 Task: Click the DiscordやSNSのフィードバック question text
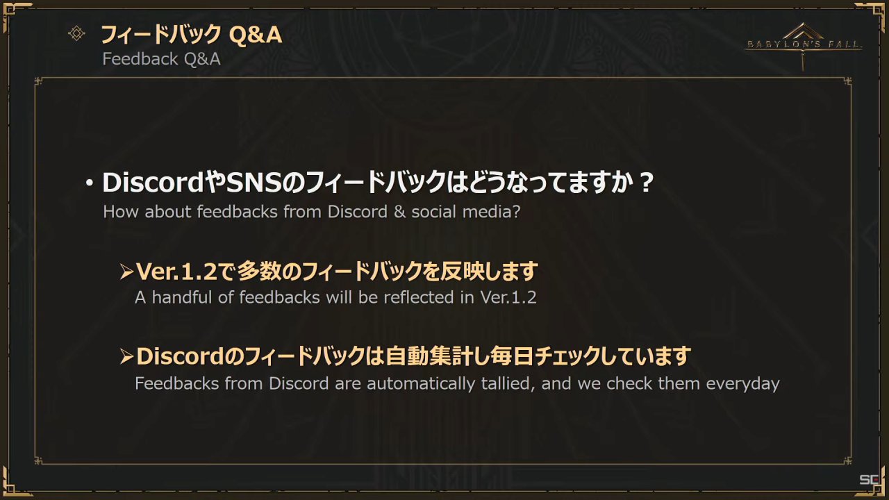click(379, 183)
